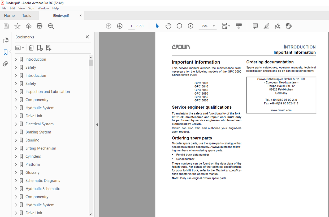The image size is (329, 217).
Task: Click the page number input field
Action: tap(131, 26)
